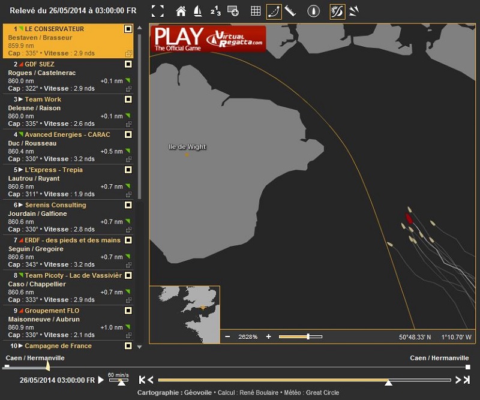Screen dimensions: 480x400
Task: Select L'Express - Trepia boat name
Action: (x=53, y=170)
